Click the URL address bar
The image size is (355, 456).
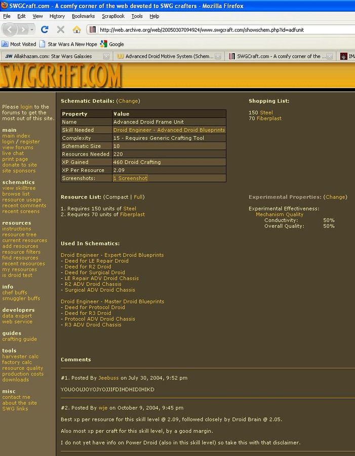pyautogui.click(x=223, y=30)
